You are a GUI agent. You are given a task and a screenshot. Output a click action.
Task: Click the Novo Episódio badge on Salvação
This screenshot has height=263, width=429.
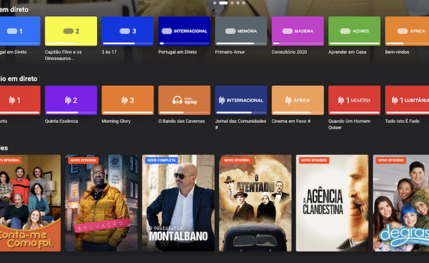[x=83, y=160]
